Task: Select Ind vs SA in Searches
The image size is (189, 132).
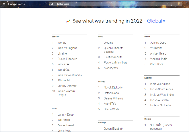Action: click(x=63, y=64)
